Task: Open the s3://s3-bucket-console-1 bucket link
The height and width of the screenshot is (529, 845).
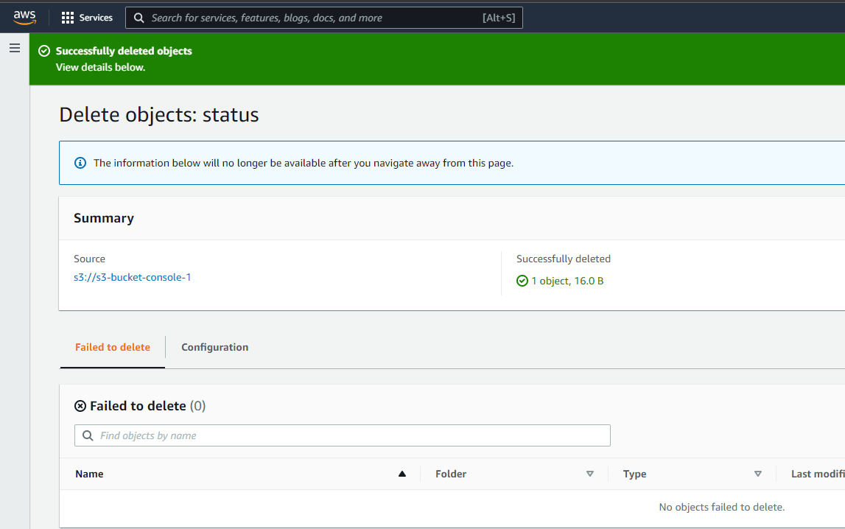Action: [132, 277]
